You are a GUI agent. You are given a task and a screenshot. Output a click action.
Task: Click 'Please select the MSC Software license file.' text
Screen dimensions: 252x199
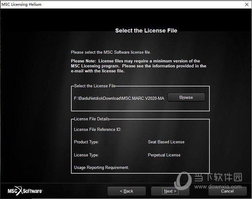coord(111,52)
